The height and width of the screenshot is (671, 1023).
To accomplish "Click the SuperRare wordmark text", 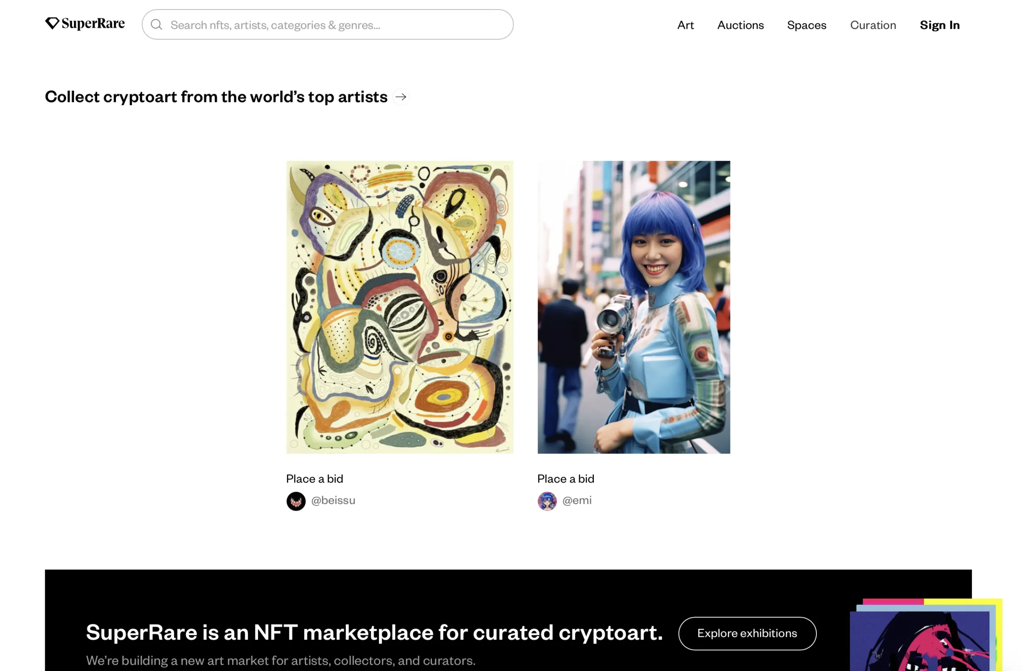I will click(93, 23).
